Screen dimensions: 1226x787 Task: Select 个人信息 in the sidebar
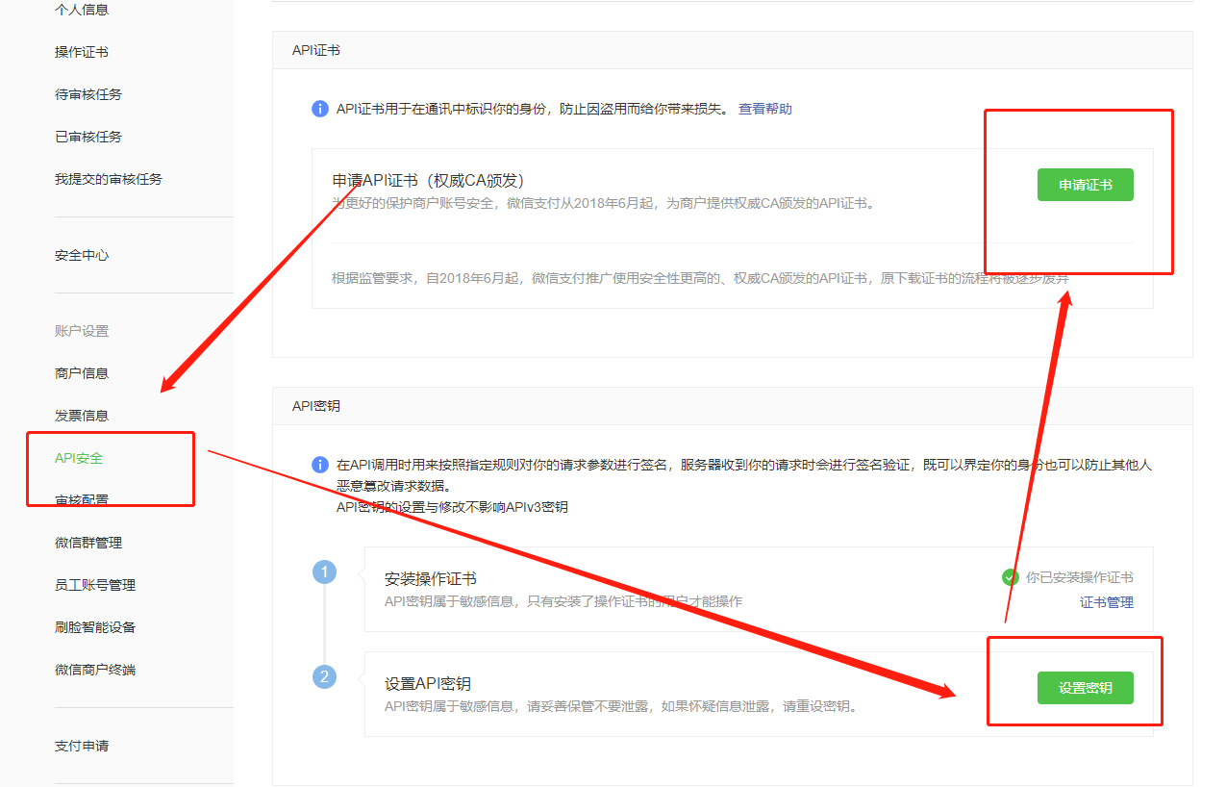click(82, 10)
